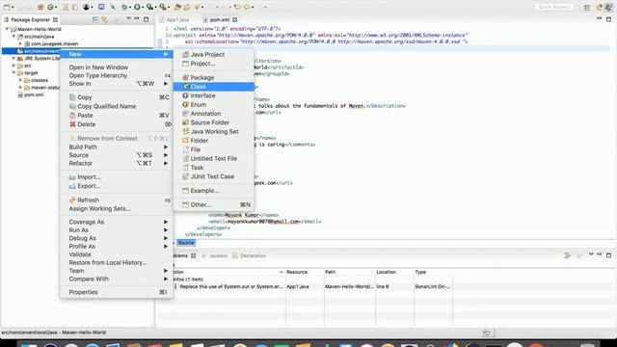617x347 pixels.
Task: Click Link with Editor icon in Package Explorer
Action: (104, 19)
